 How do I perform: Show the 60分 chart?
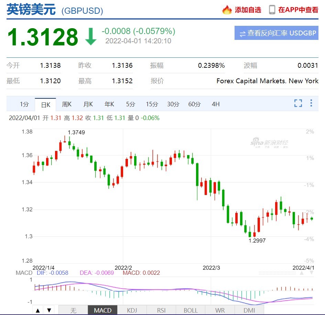(194, 104)
